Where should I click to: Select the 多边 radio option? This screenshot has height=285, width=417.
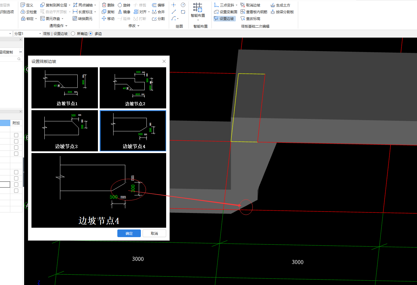(91, 33)
